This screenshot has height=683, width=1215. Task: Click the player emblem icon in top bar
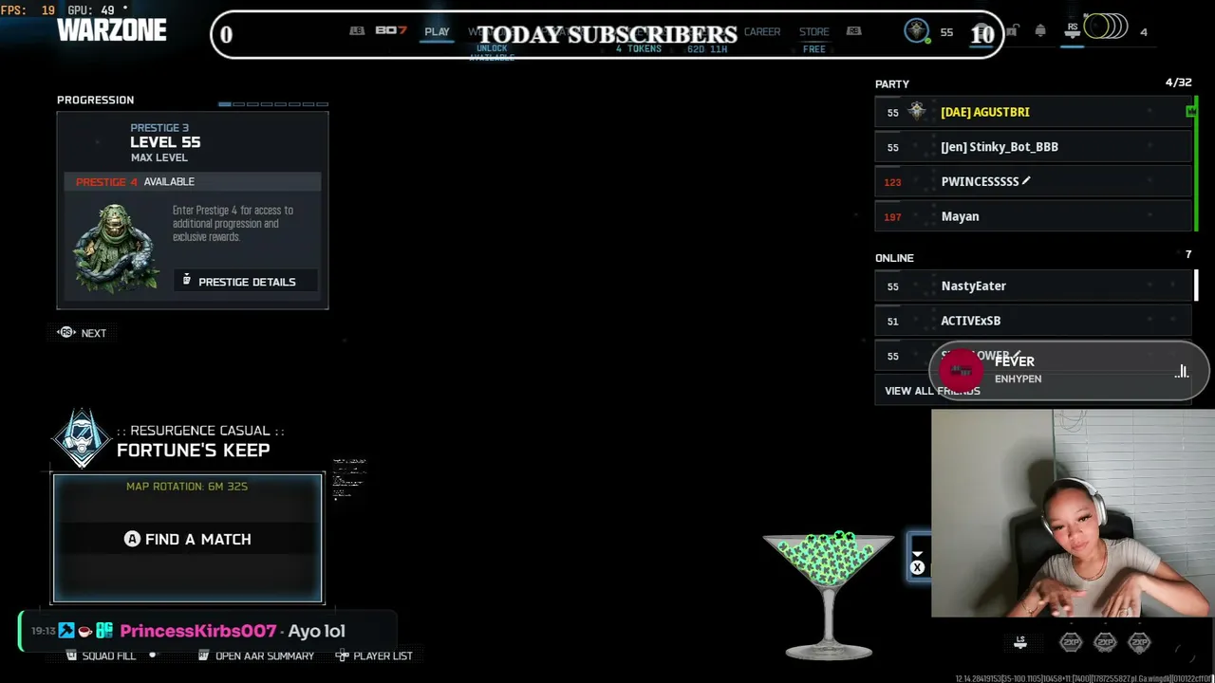click(x=916, y=31)
